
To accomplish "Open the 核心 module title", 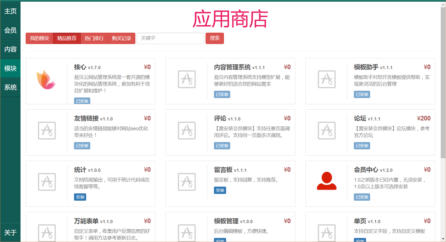I will (80, 67).
